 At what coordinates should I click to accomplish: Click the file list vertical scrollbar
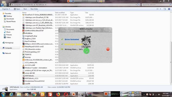click(171, 62)
